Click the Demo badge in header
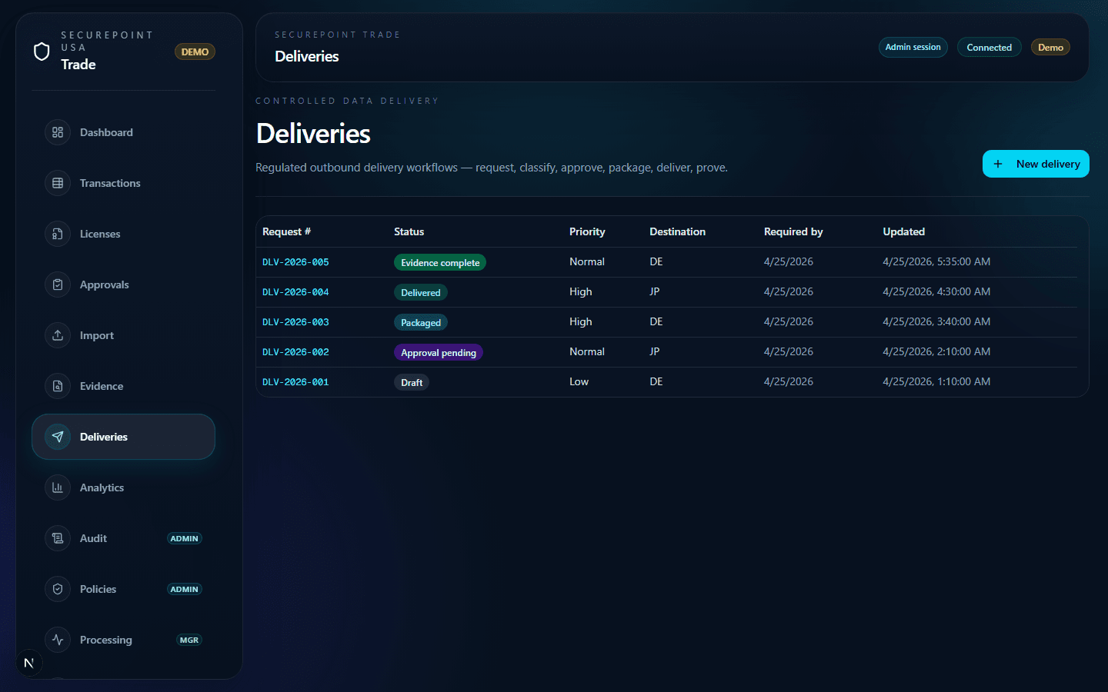Image resolution: width=1108 pixels, height=692 pixels. pos(1050,47)
